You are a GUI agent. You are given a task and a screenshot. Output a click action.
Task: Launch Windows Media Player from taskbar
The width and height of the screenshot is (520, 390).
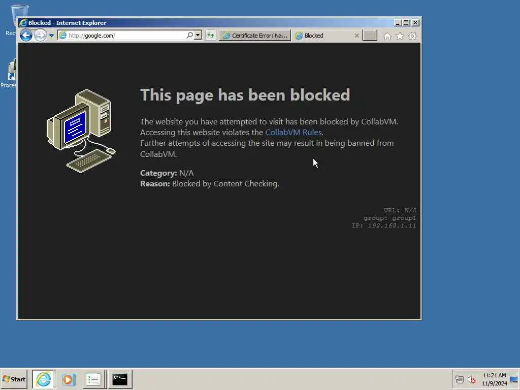(x=69, y=379)
